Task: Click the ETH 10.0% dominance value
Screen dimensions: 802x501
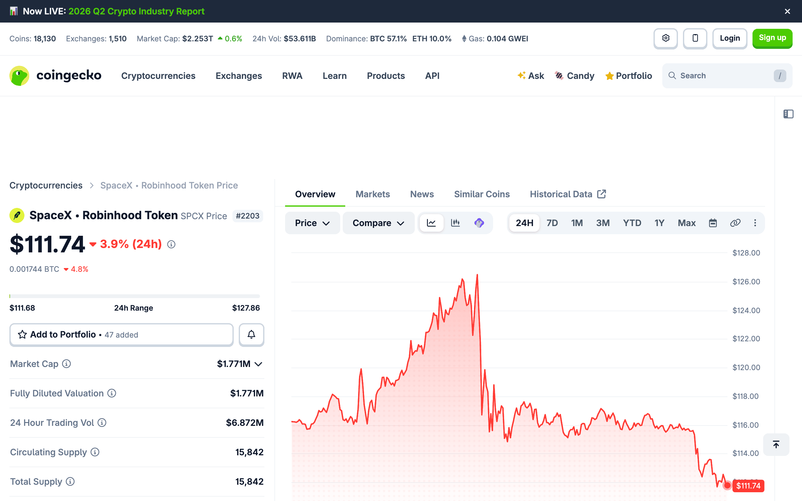Action: click(432, 39)
